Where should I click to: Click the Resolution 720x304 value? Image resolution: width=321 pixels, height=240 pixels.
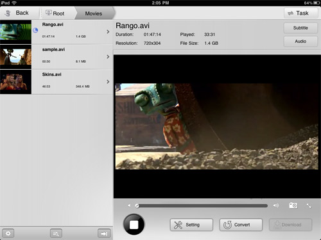tap(152, 44)
